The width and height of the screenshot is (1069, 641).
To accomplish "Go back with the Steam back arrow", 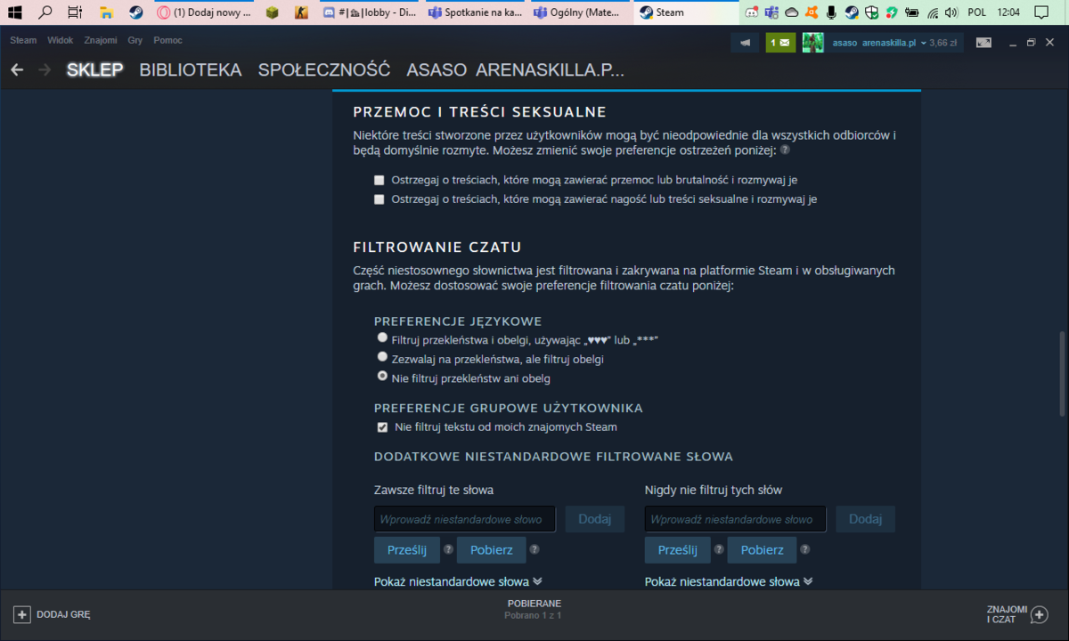I will (17, 69).
